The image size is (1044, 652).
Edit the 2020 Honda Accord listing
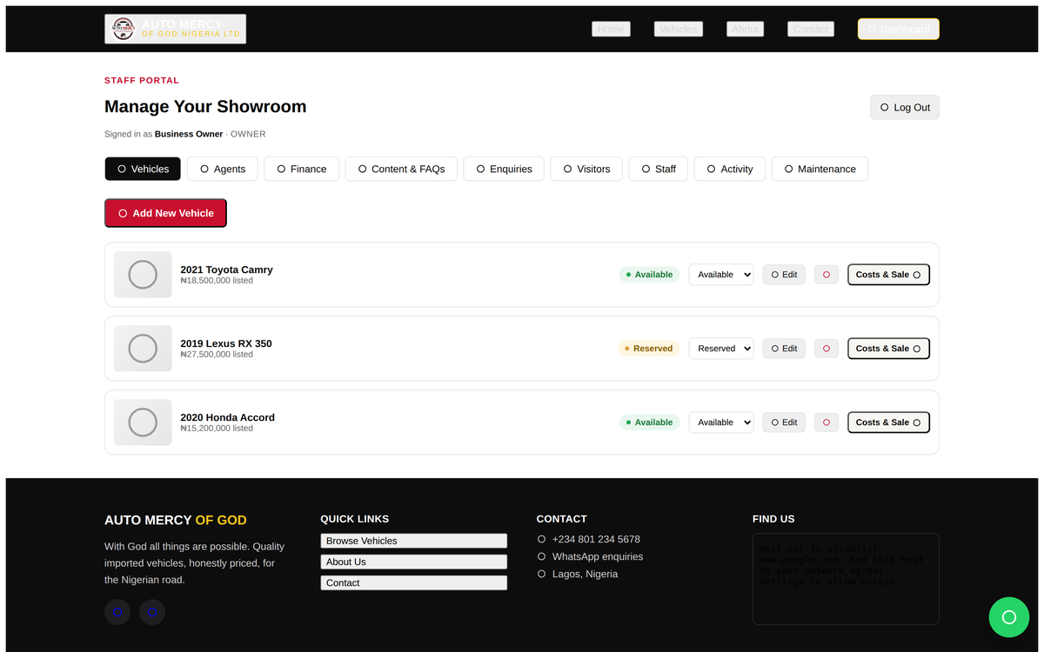(x=784, y=422)
